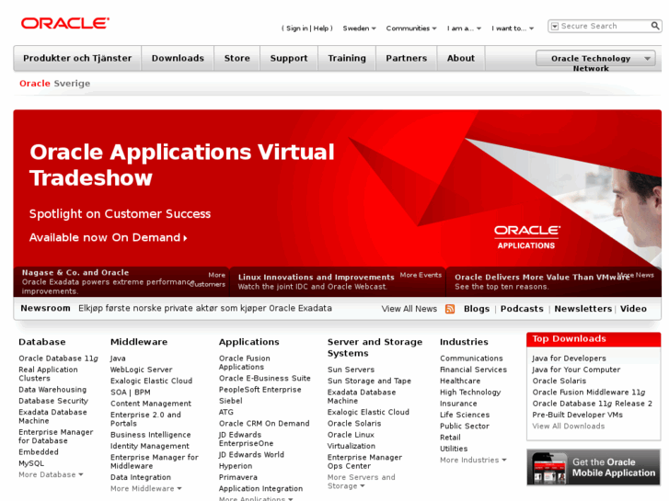The width and height of the screenshot is (669, 501).
Task: Click the Oracle Applications logo on banner
Action: pyautogui.click(x=527, y=237)
